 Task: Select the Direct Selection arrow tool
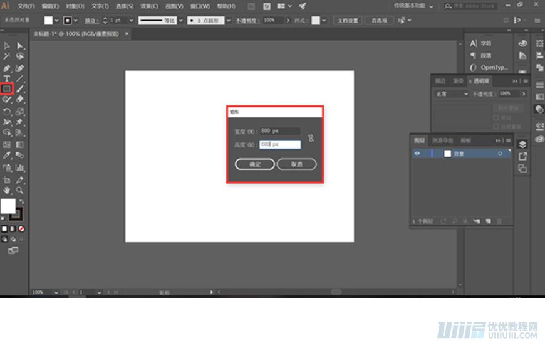coord(20,46)
